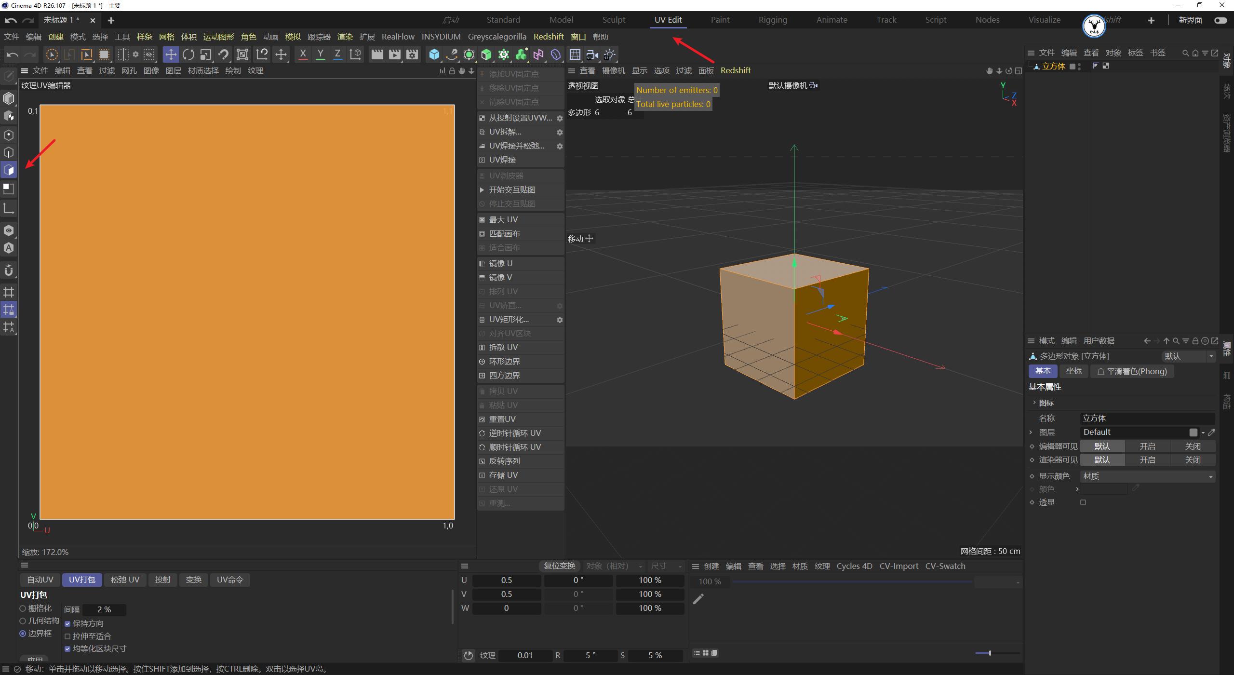The image size is (1234, 675).
Task: Click the Render to Picture Viewer icon
Action: [x=394, y=54]
